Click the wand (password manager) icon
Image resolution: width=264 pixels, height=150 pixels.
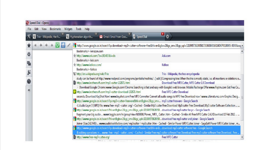[x=69, y=45]
